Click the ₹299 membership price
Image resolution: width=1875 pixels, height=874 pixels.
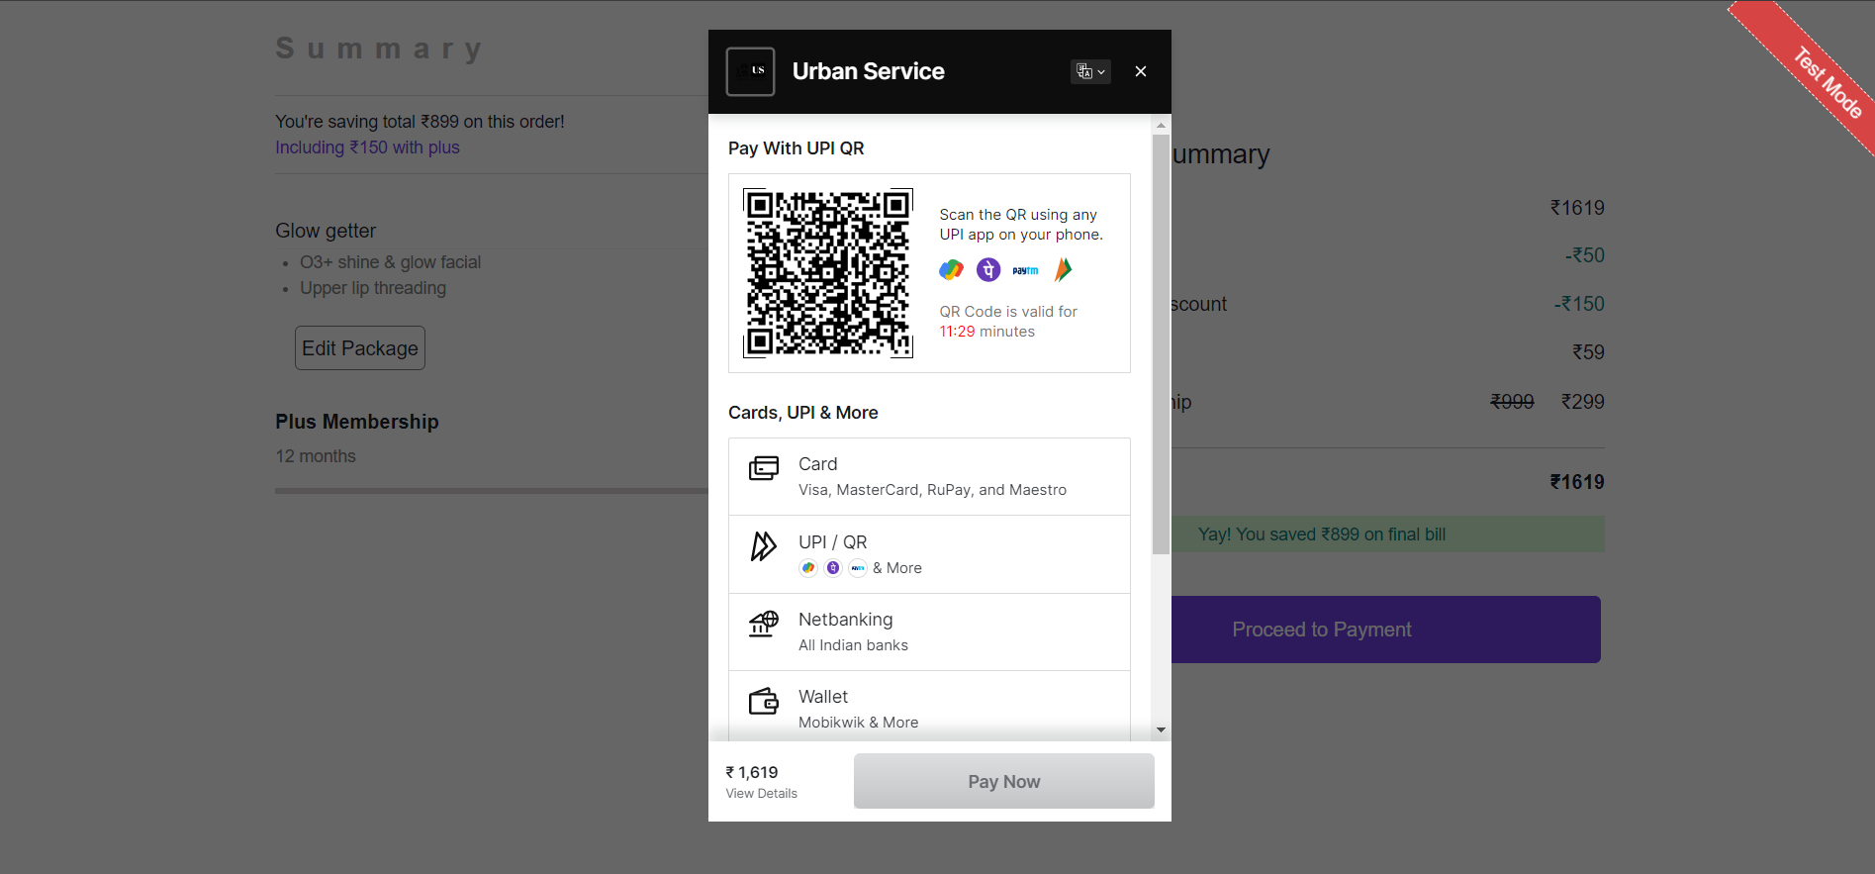click(x=1583, y=402)
